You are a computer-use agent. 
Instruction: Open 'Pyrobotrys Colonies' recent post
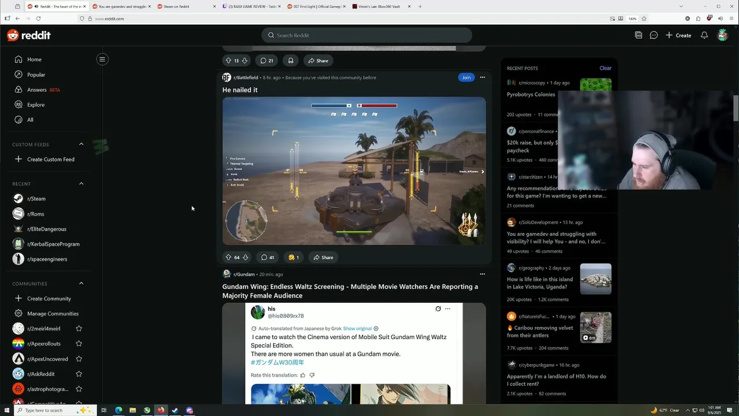(531, 94)
